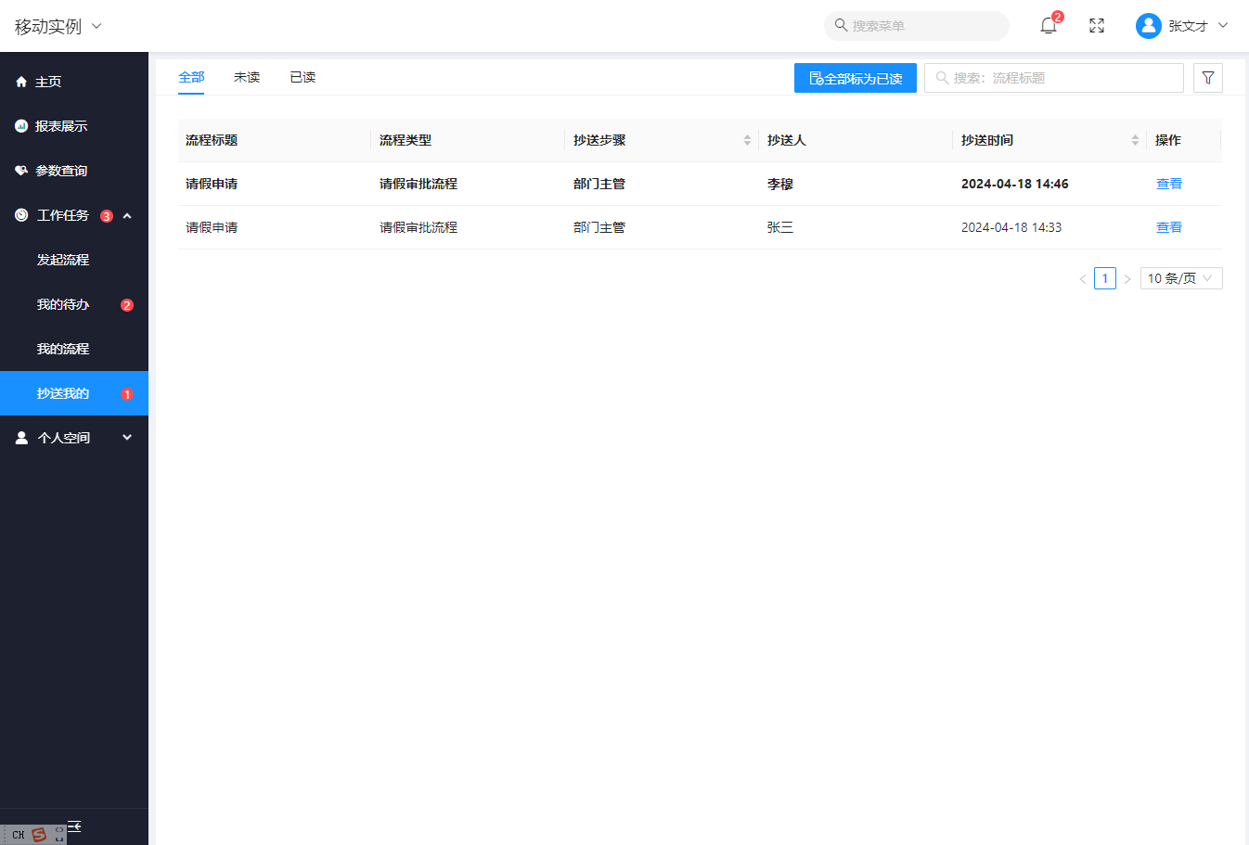Switch to the 未读 tab
Screen dimensions: 1249x845
click(x=247, y=77)
